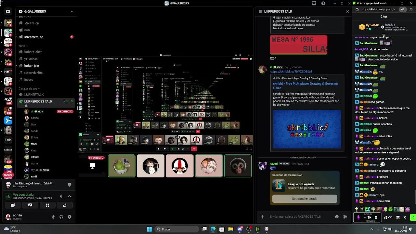Open Kick chat settings gear
416x234 pixels.
tap(405, 217)
